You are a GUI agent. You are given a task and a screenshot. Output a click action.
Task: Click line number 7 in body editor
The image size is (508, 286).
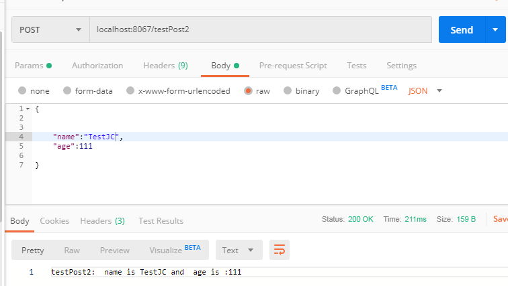click(22, 165)
